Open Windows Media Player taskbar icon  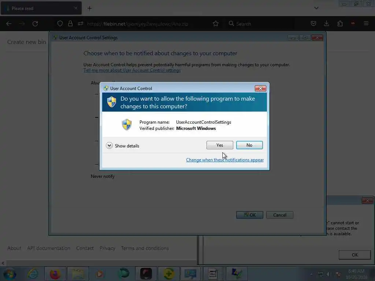tap(100, 274)
